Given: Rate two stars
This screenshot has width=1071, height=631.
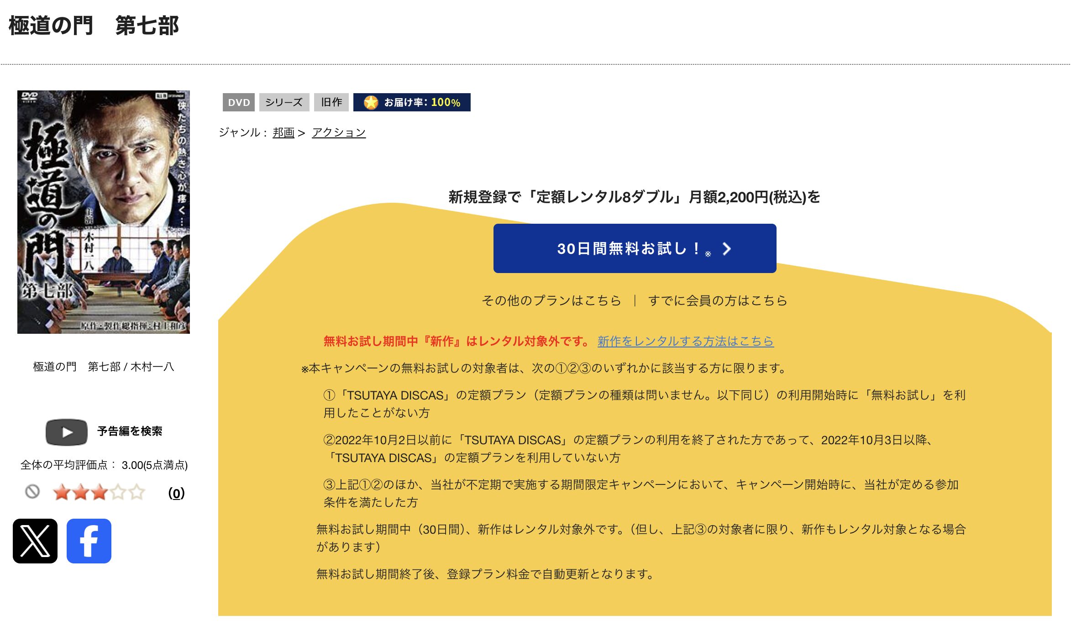Looking at the screenshot, I should pyautogui.click(x=80, y=493).
